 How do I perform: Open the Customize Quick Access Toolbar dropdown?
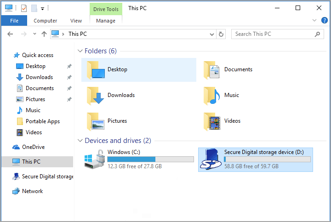coord(42,8)
